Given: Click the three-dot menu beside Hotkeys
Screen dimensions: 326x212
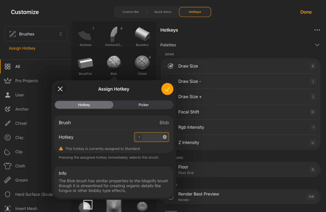Looking at the screenshot, I should 317,30.
